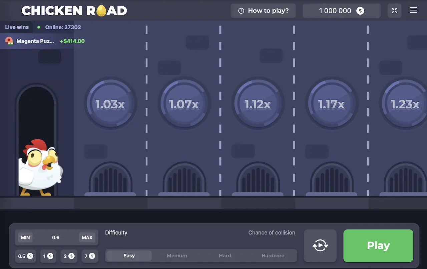Select Medium difficulty

pyautogui.click(x=177, y=256)
